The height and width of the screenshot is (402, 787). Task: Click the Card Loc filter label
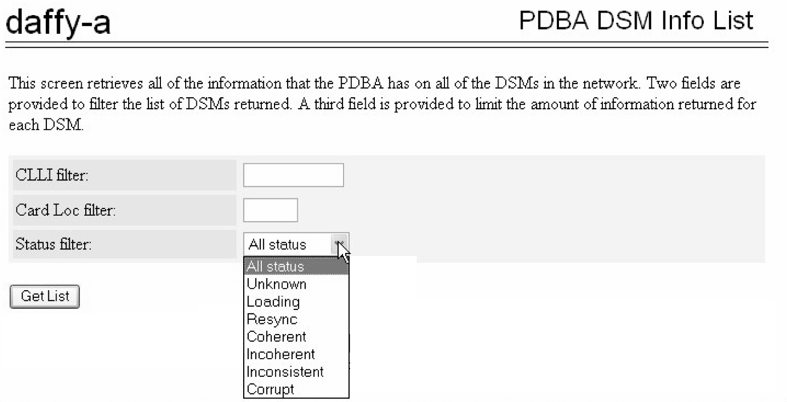[66, 210]
